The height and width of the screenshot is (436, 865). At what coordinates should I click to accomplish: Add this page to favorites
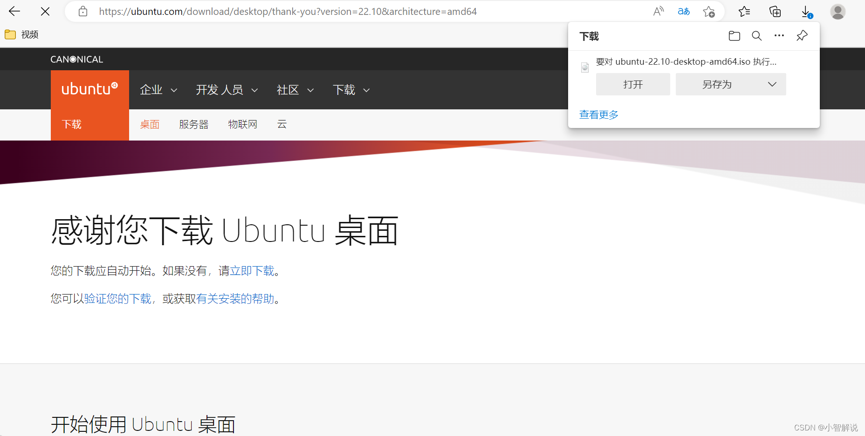click(x=709, y=11)
